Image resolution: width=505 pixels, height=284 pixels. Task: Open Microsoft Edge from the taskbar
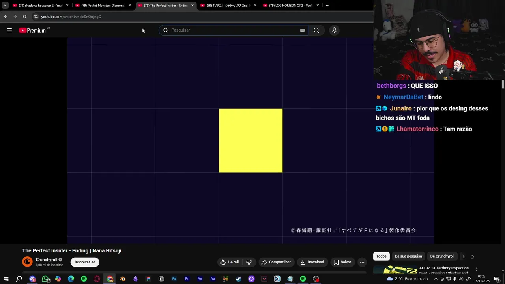(x=71, y=279)
